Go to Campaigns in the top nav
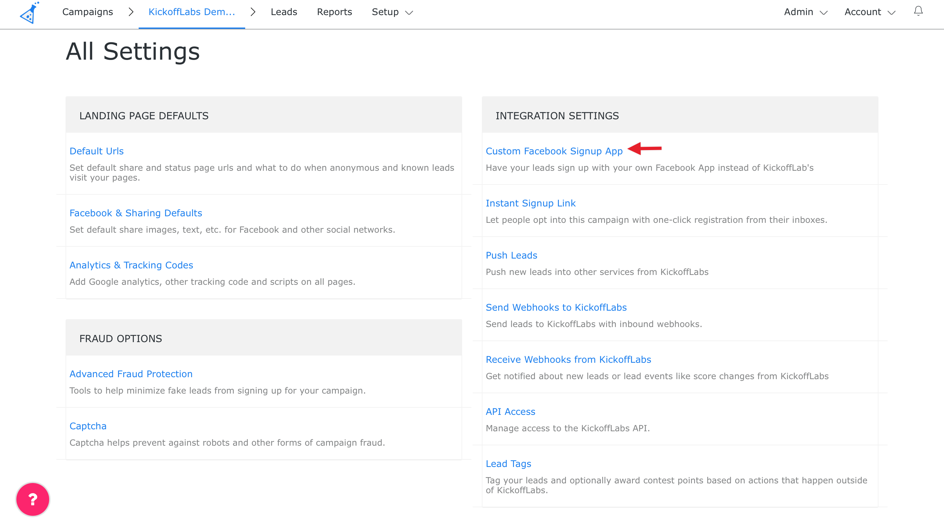The height and width of the screenshot is (523, 944). [x=88, y=12]
